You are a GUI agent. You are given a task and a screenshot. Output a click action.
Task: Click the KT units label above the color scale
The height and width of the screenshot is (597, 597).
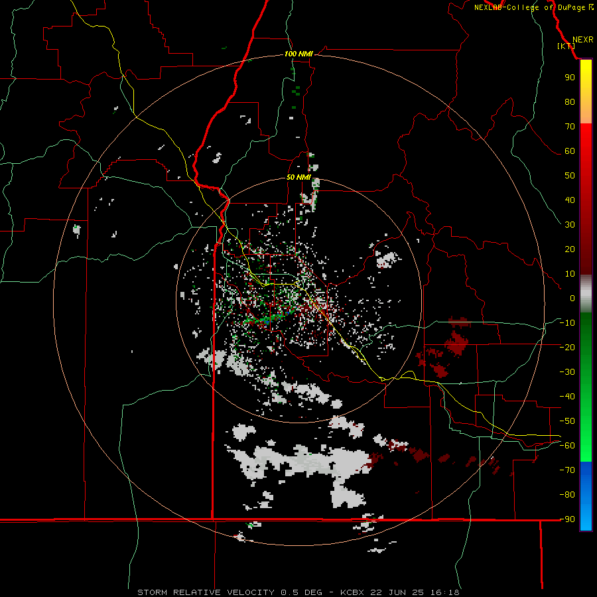click(566, 46)
